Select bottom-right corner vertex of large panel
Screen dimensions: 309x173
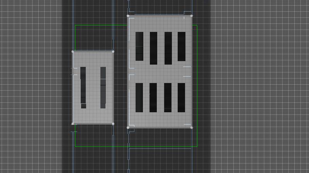tap(192, 128)
